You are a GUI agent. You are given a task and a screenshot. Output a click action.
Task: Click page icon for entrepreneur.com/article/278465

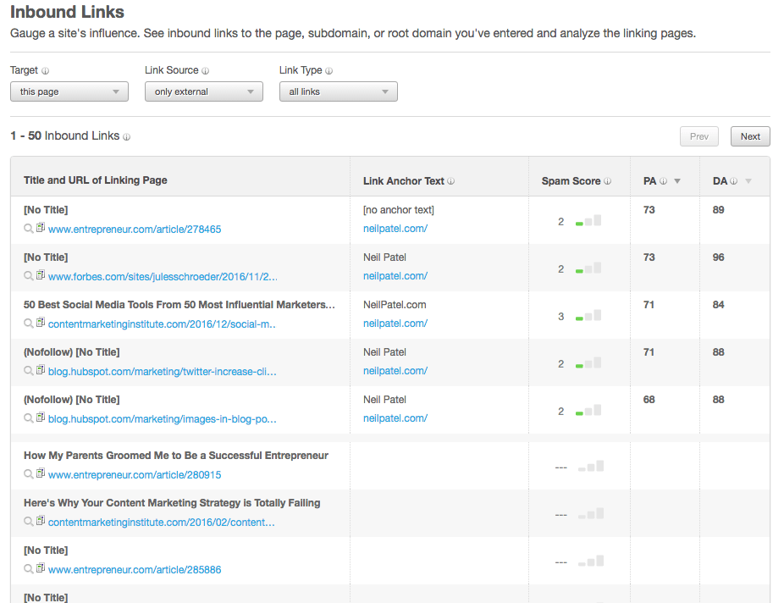point(41,228)
